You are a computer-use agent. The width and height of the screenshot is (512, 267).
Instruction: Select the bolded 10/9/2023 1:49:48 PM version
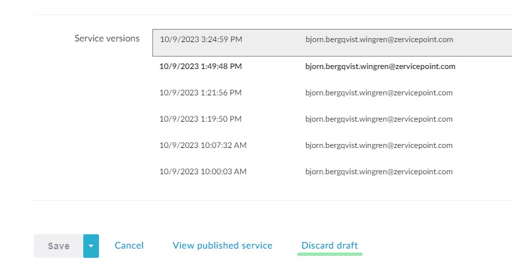201,66
